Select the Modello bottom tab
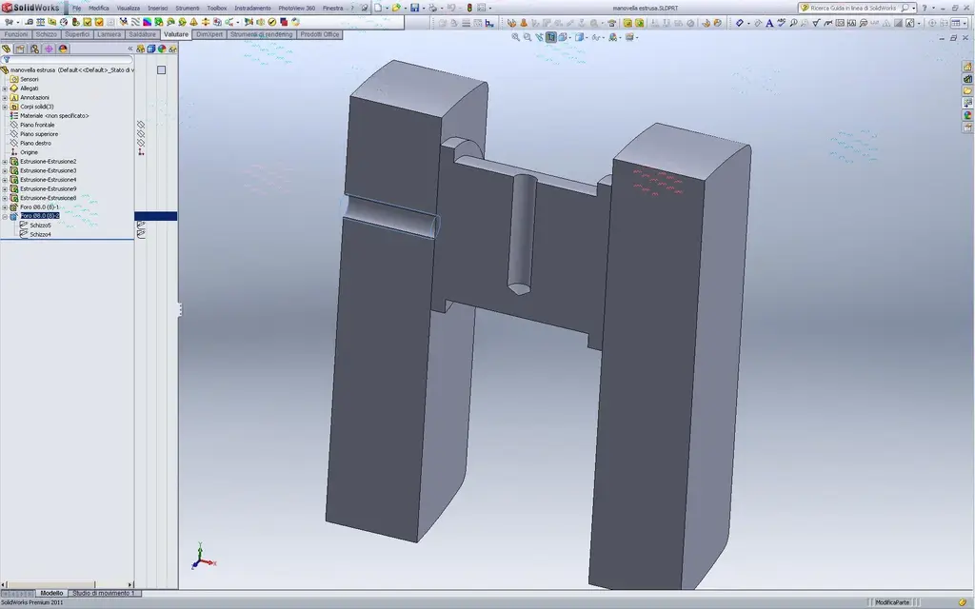This screenshot has width=975, height=609. [51, 593]
